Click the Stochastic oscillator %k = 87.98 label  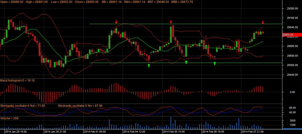tap(80, 106)
